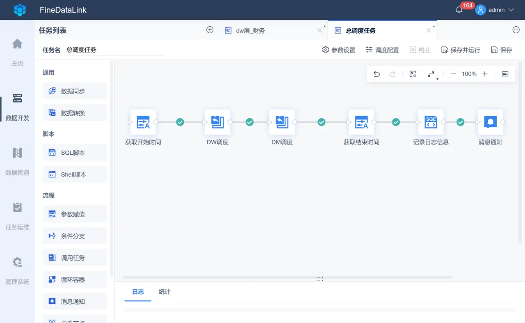Click the green check condition before 消息通知 node
The image size is (525, 323).
[461, 122]
